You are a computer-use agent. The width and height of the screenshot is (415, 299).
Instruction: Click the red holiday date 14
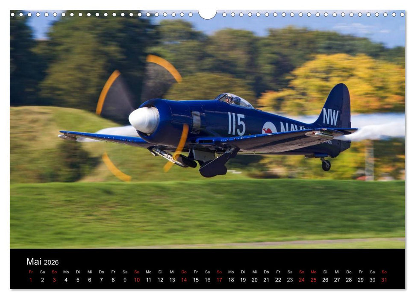point(184,279)
